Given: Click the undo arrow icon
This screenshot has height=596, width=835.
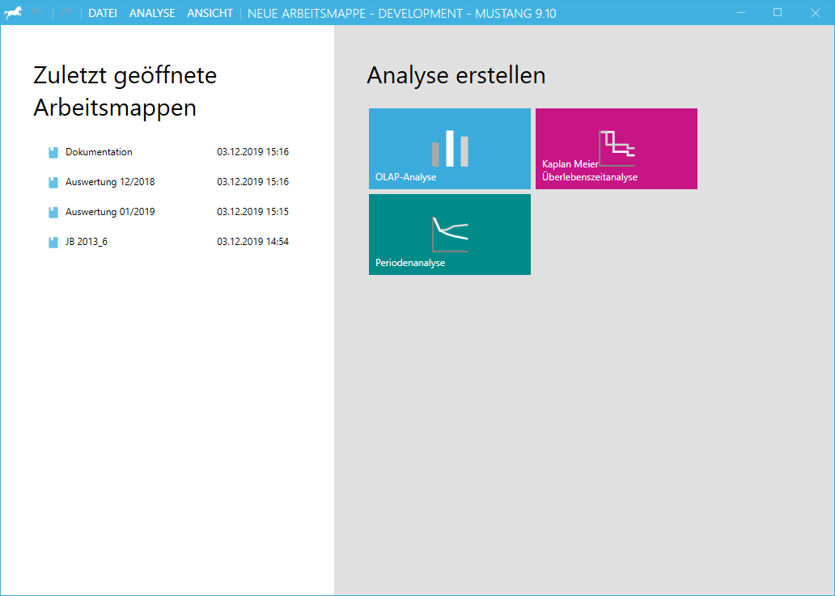Looking at the screenshot, I should [x=38, y=13].
